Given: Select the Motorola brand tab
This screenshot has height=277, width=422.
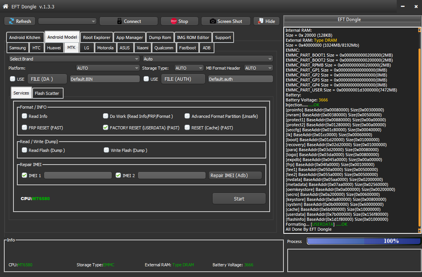Looking at the screenshot, I should tap(105, 48).
